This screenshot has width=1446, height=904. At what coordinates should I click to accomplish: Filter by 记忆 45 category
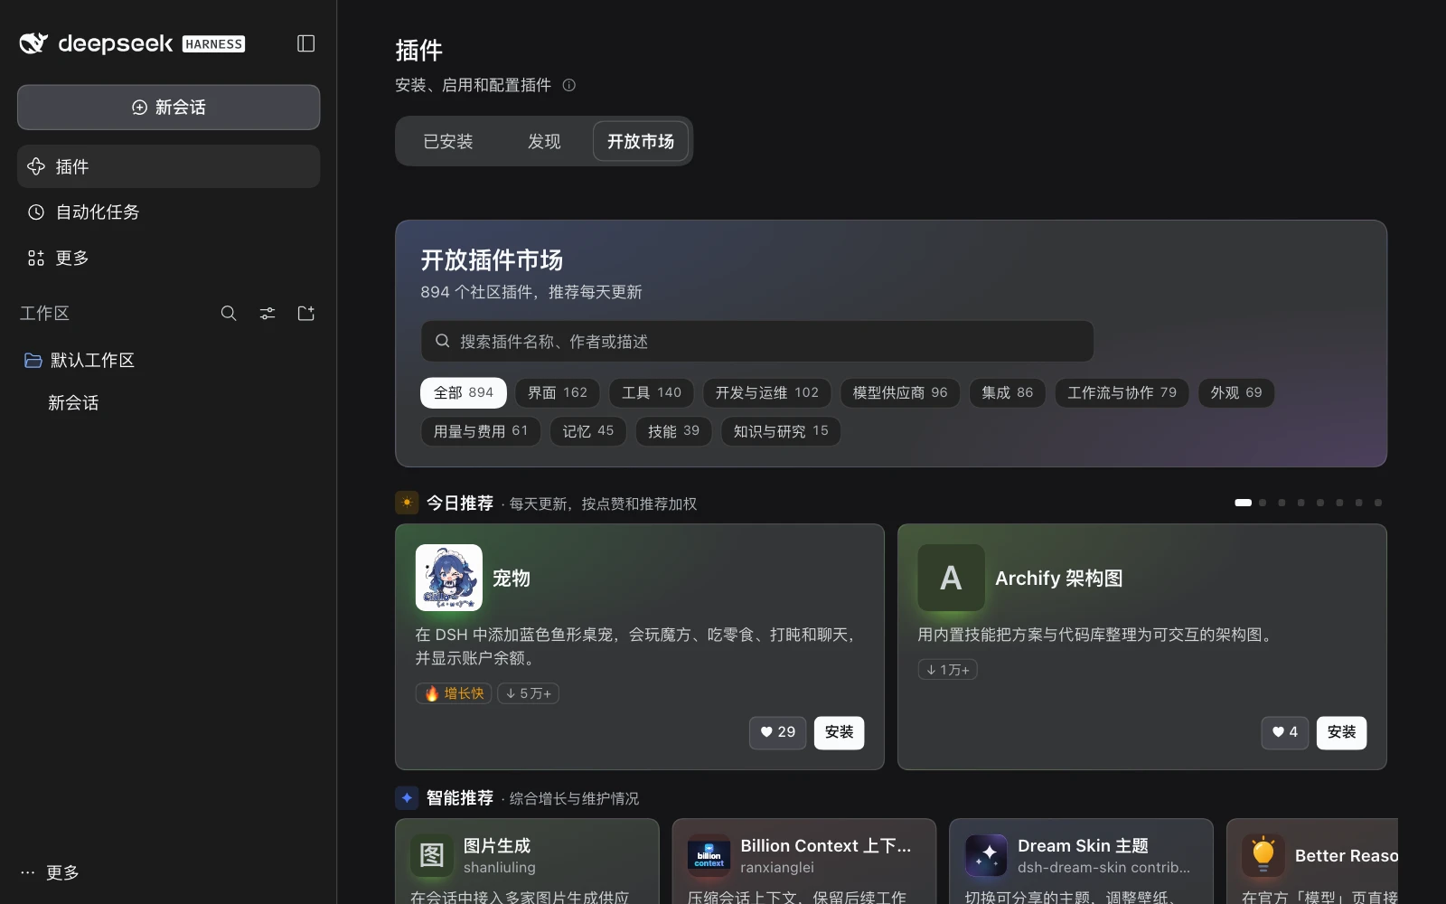coord(588,431)
